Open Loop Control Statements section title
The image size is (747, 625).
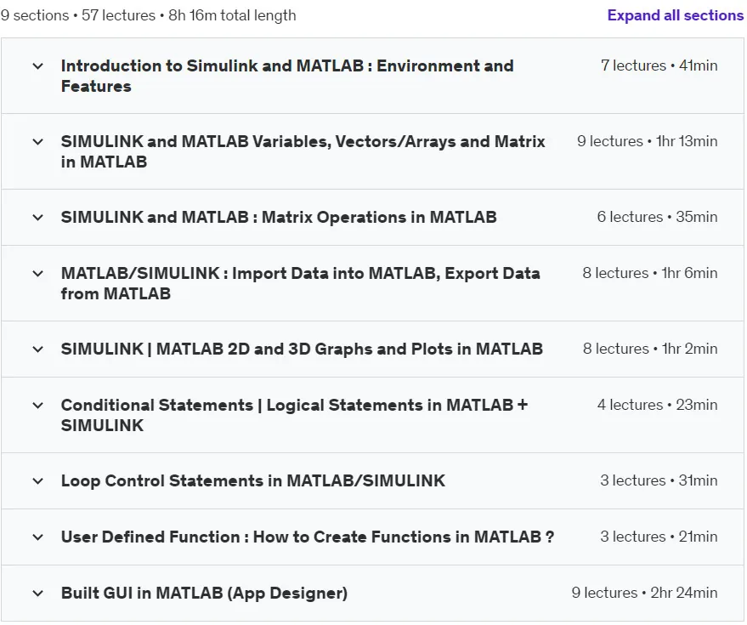coord(253,480)
